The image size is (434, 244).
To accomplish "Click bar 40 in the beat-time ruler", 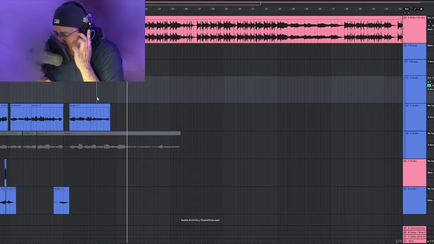I will (373, 9).
